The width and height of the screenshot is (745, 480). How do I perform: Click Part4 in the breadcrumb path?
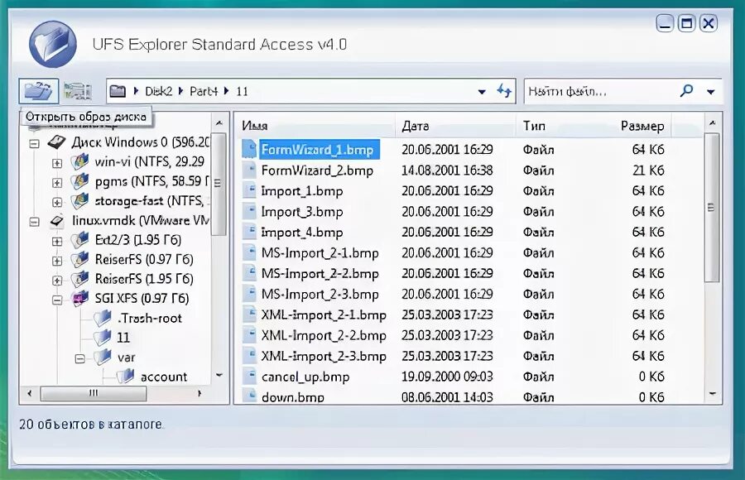click(204, 91)
